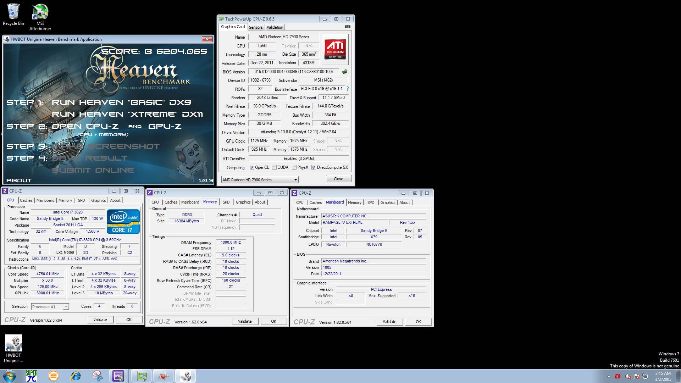Open Memory tab in the right CPU-Z window
This screenshot has width=681, height=383.
(355, 202)
